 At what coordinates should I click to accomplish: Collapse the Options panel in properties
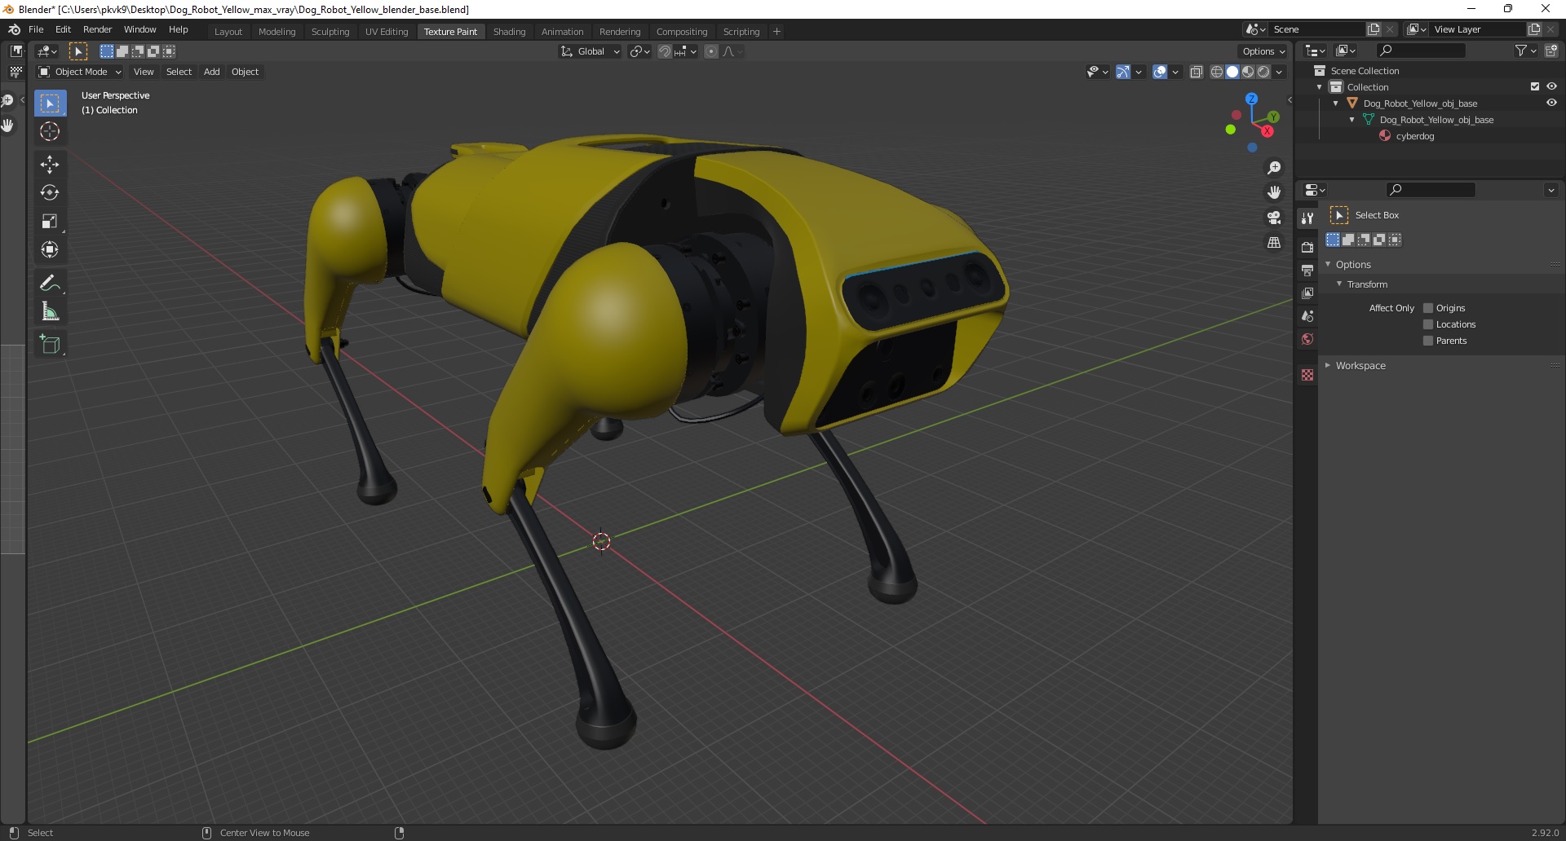[x=1353, y=264]
